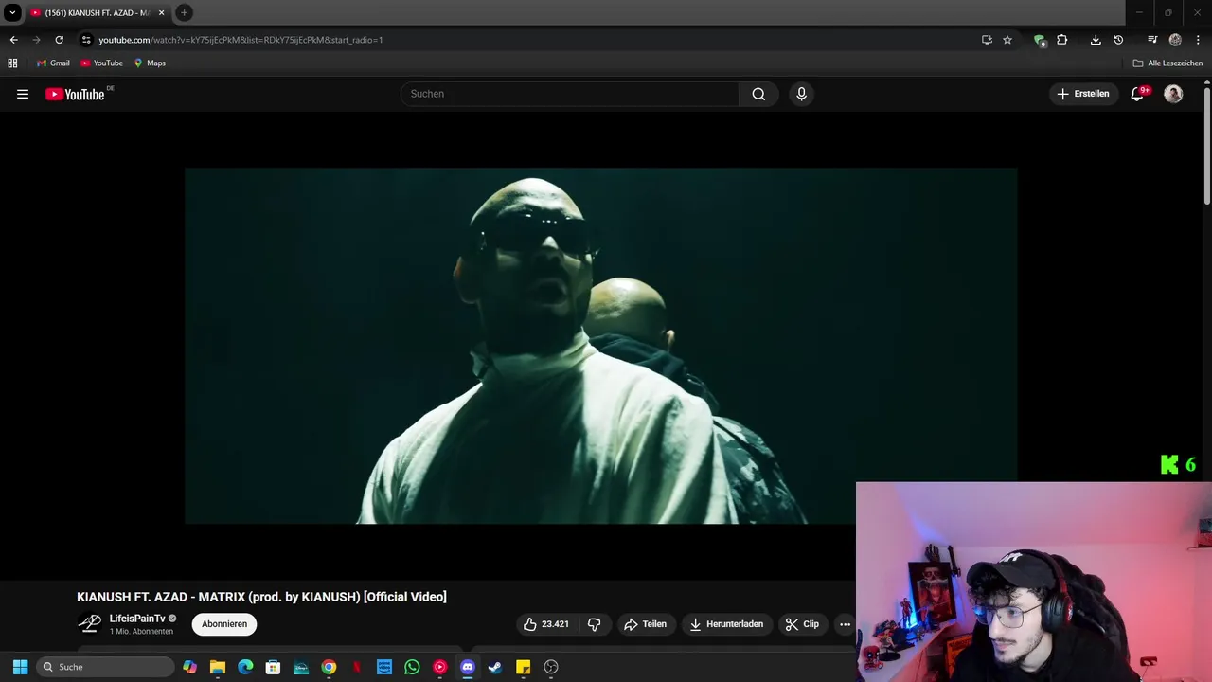Image resolution: width=1212 pixels, height=682 pixels.
Task: Like the video with thumbs up
Action: click(545, 624)
